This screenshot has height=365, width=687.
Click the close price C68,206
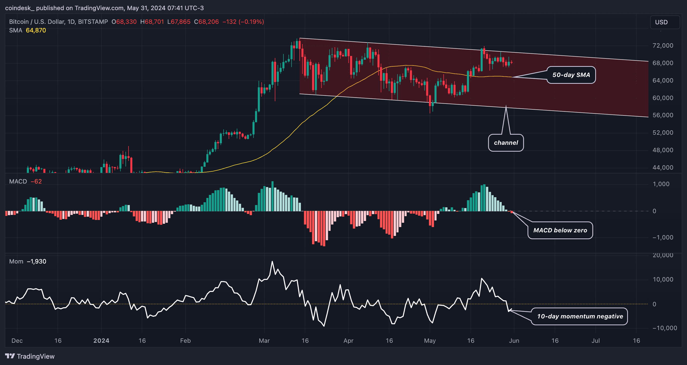pyautogui.click(x=206, y=22)
